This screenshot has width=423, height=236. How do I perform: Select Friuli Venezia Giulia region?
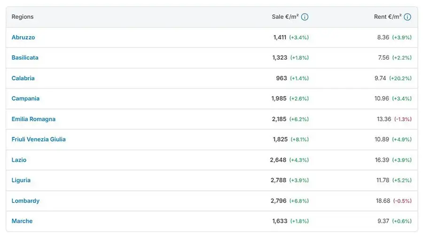pyautogui.click(x=39, y=139)
